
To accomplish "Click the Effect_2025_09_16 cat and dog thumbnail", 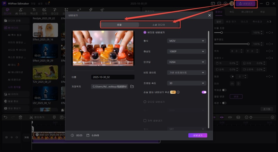I will coord(46,30).
